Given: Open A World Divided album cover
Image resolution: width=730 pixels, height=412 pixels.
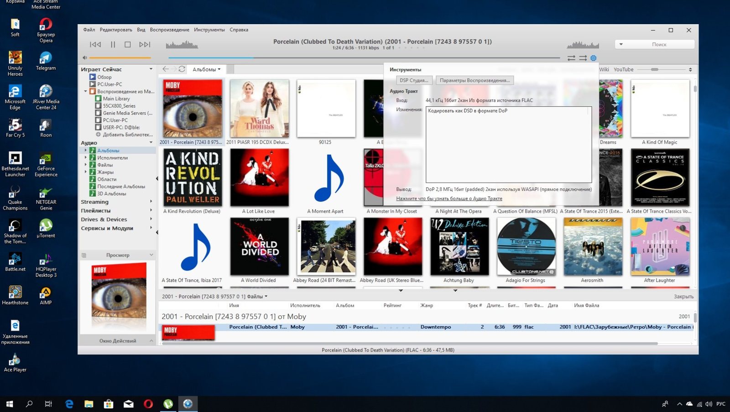Looking at the screenshot, I should coord(259,247).
